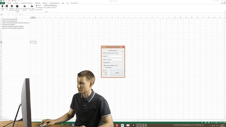Click the zoom in plus button
The width and height of the screenshot is (226, 127).
click(221, 123)
